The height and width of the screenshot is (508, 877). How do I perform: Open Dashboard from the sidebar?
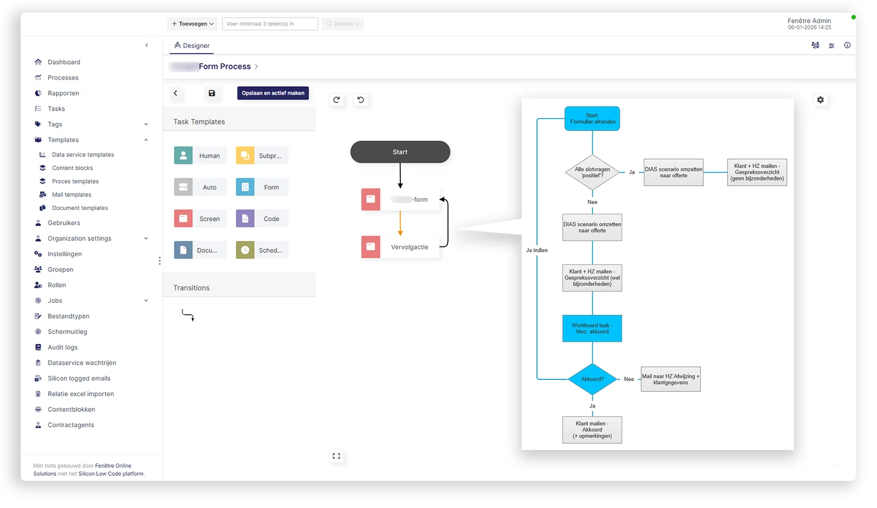point(64,62)
